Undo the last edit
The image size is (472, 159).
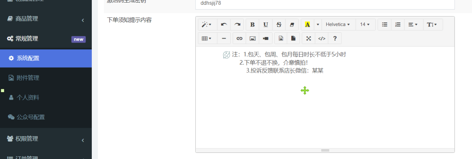point(224,25)
